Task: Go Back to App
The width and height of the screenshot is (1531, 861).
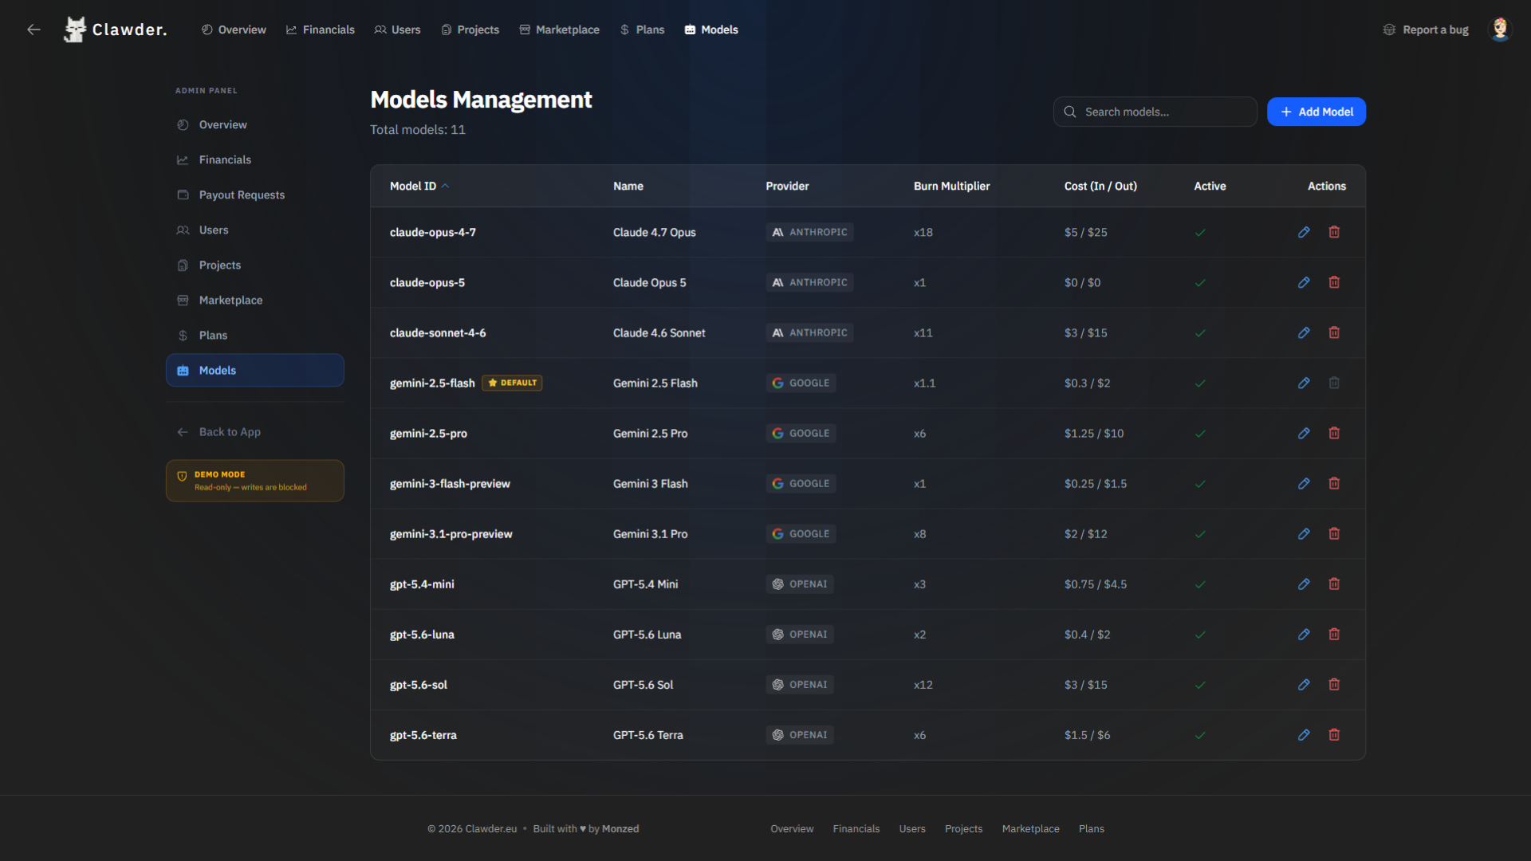Action: [255, 431]
